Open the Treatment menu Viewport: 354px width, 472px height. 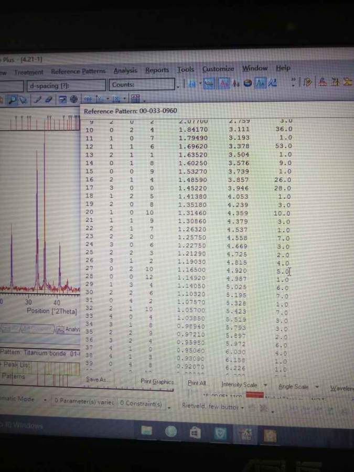point(29,72)
